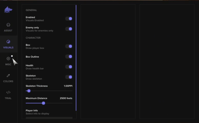The width and height of the screenshot is (199, 123).
Task: Turn off the Enemy only switch
Action: tap(69, 29)
